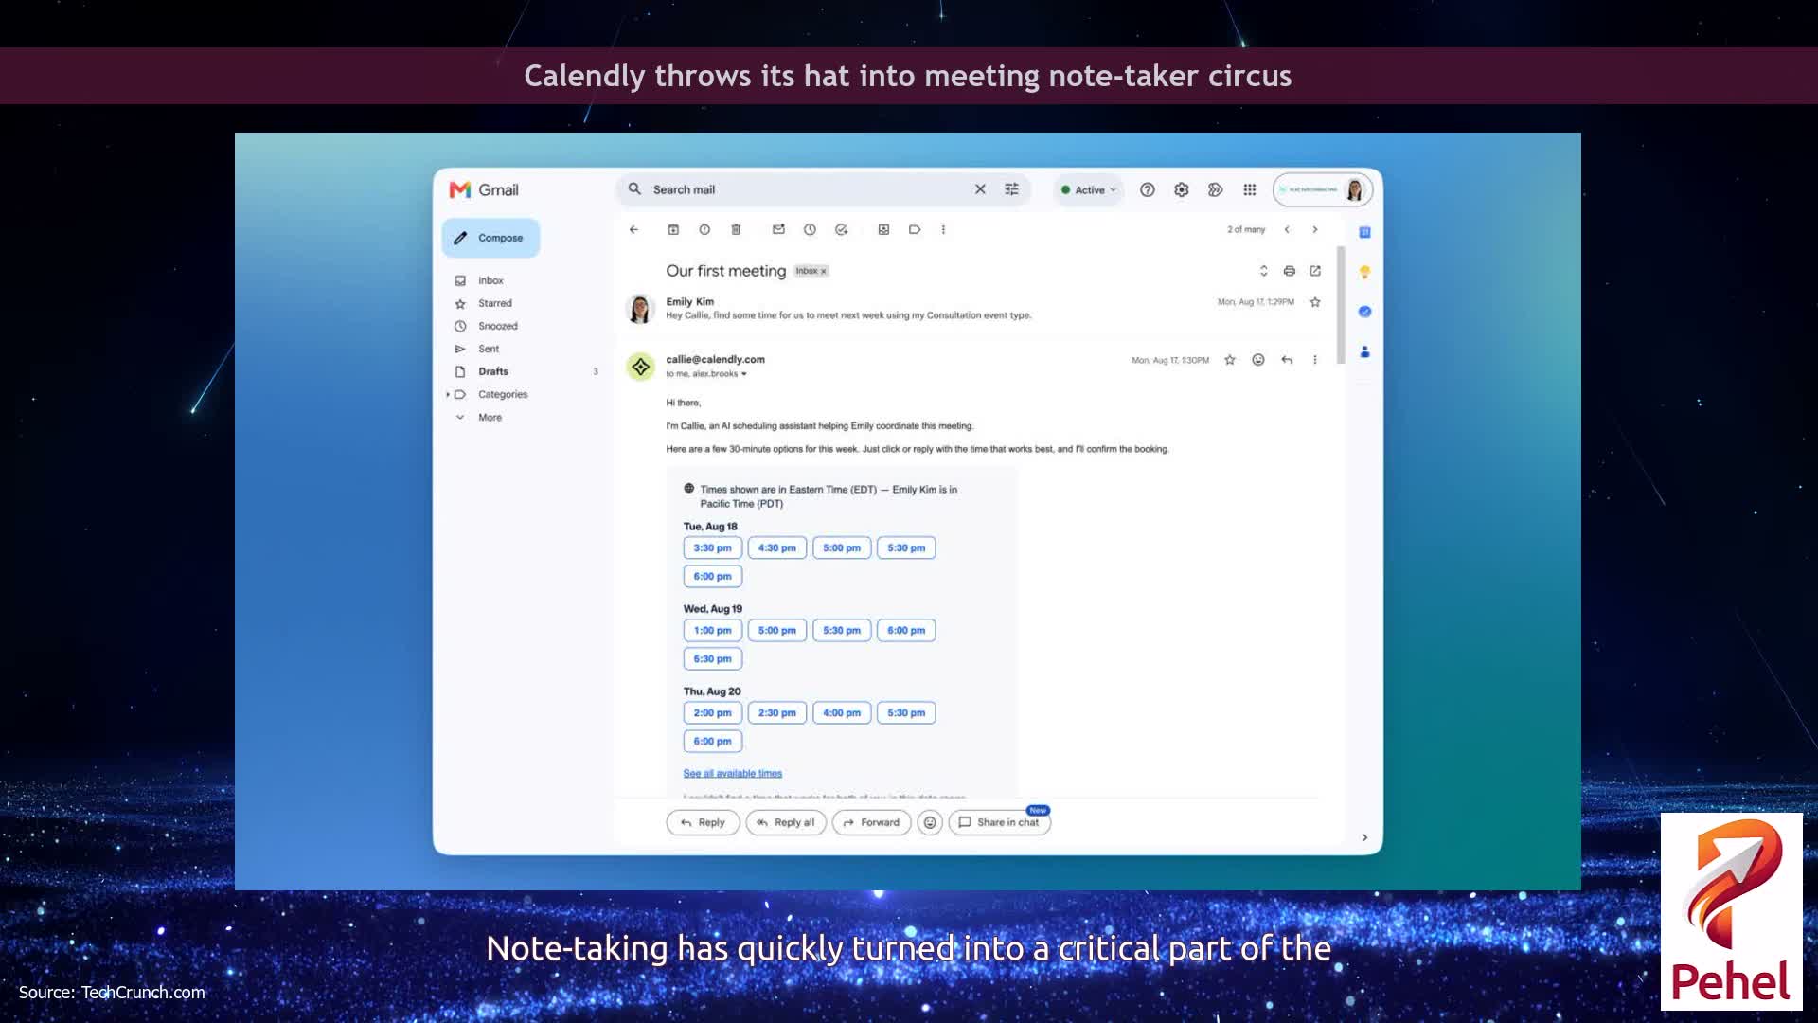Screen dimensions: 1818x1023
Task: Open the Contacts side panel icon
Action: pos(1364,351)
